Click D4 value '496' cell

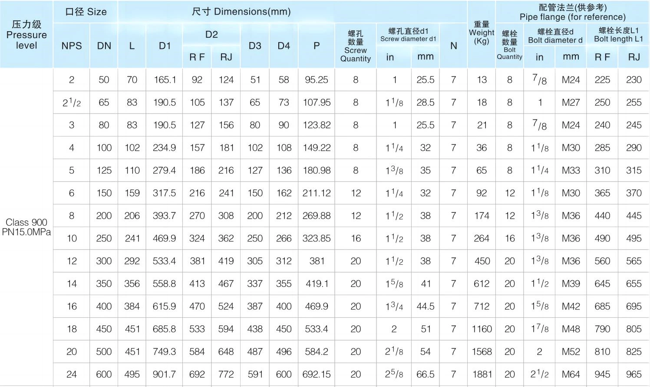click(284, 351)
